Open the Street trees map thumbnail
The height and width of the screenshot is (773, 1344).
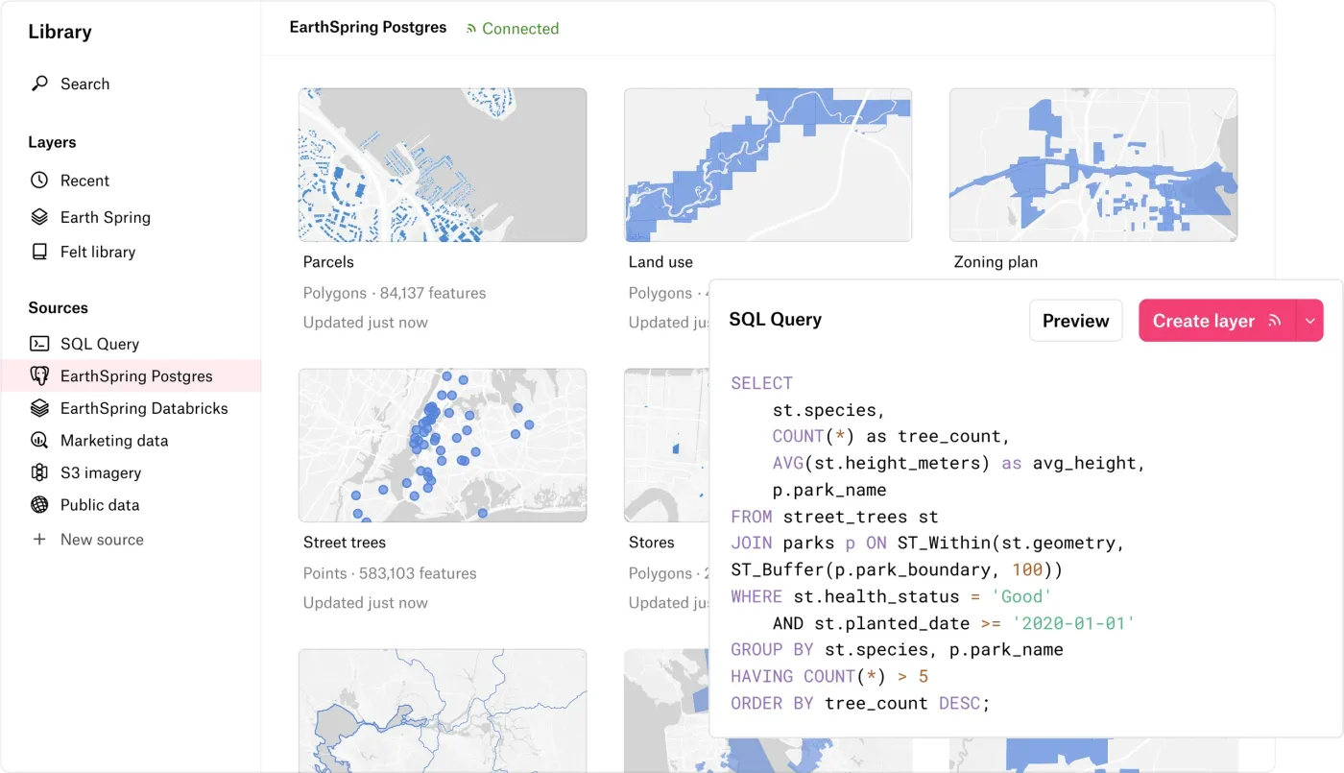443,446
